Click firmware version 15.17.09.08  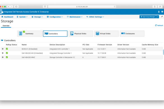click(x=102, y=53)
